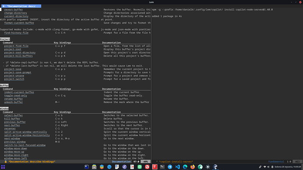Screen dimensions: 303x170
Task: Click the application launcher grid icon
Action: (3, 167)
